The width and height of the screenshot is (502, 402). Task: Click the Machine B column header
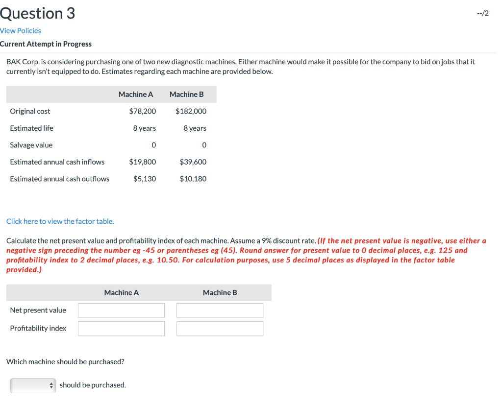[x=187, y=94]
